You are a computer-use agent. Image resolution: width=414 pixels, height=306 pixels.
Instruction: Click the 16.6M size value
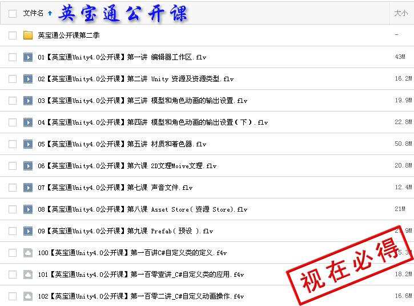[x=404, y=296]
